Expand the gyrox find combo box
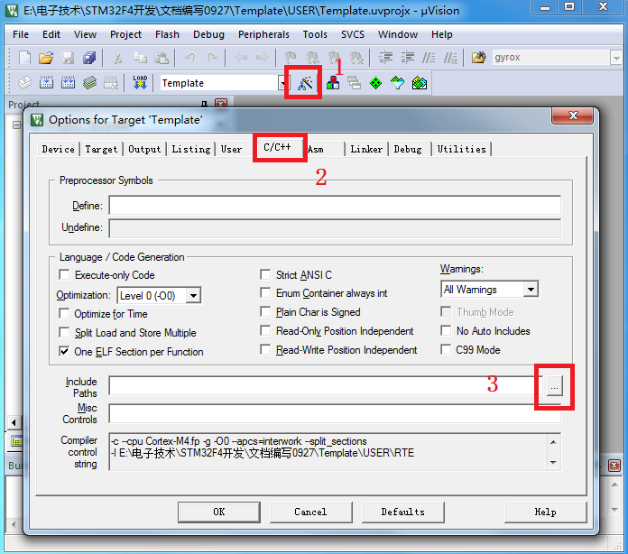The image size is (628, 554). pyautogui.click(x=616, y=58)
